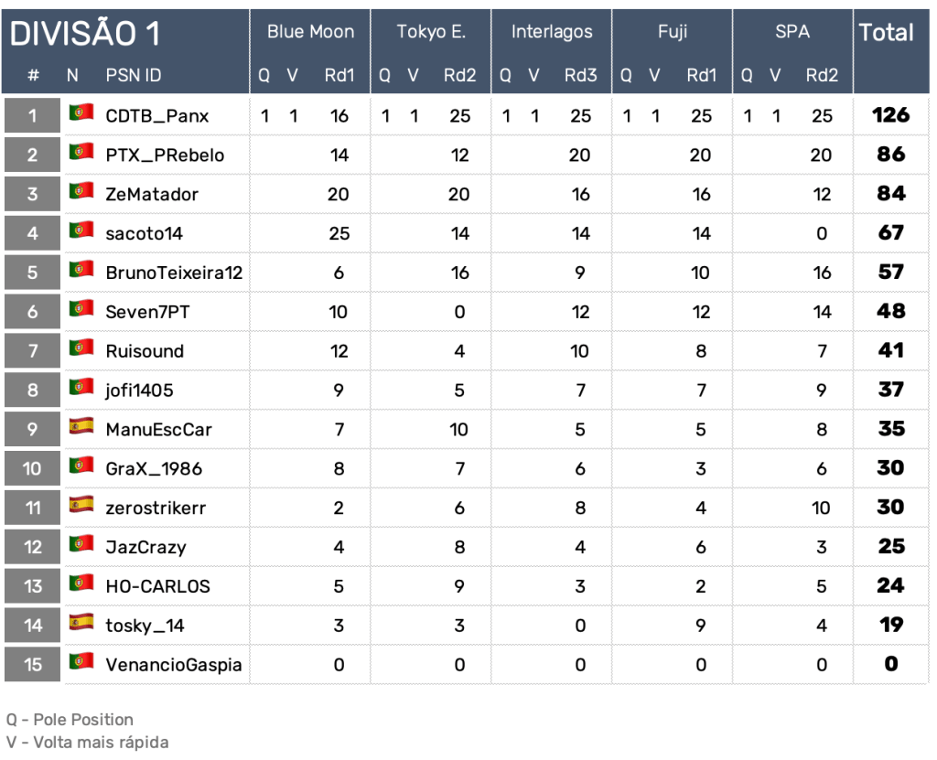
Task: Click the Spain flag next to ManuEscCar
Action: click(81, 427)
